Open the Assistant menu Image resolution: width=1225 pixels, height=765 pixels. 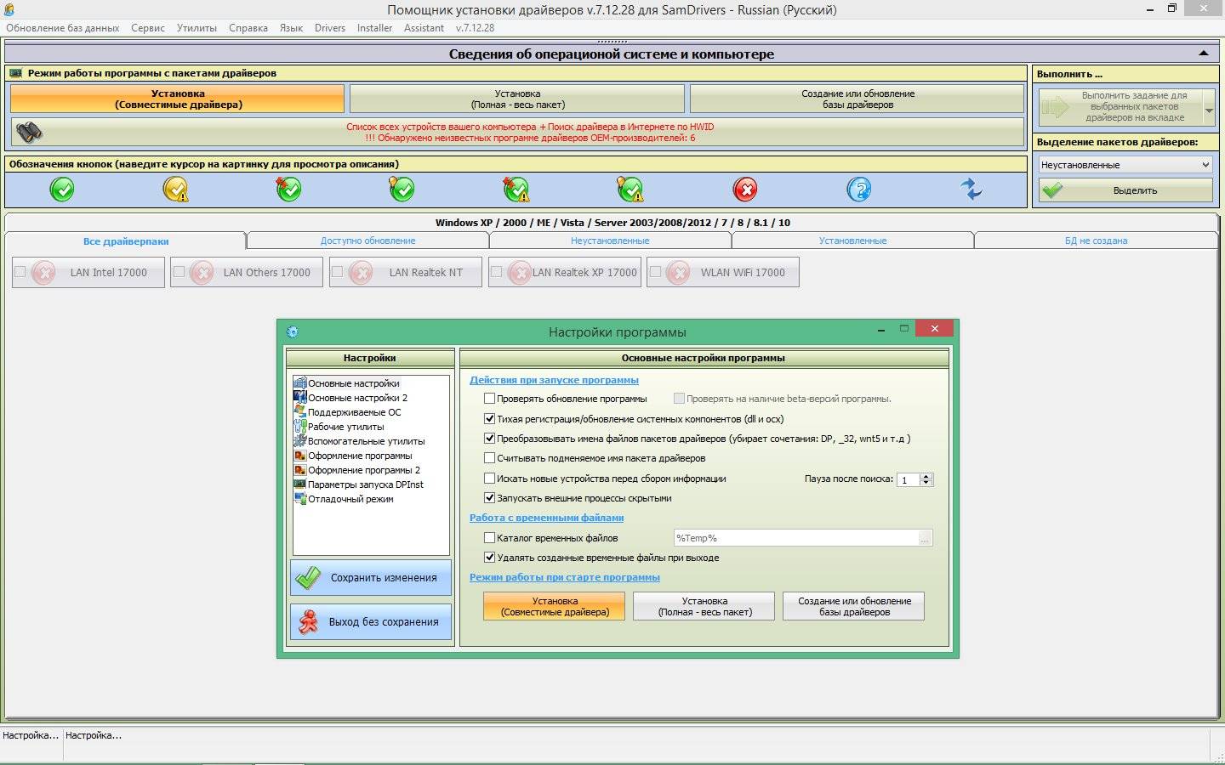tap(424, 28)
